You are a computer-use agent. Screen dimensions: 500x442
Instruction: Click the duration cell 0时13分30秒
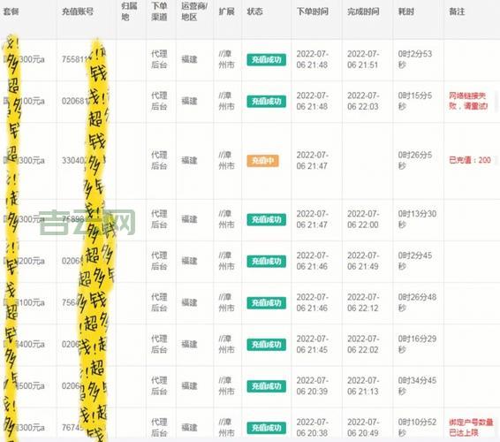coord(417,219)
